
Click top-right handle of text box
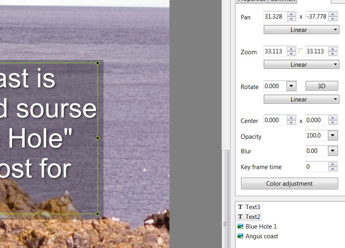click(x=98, y=63)
